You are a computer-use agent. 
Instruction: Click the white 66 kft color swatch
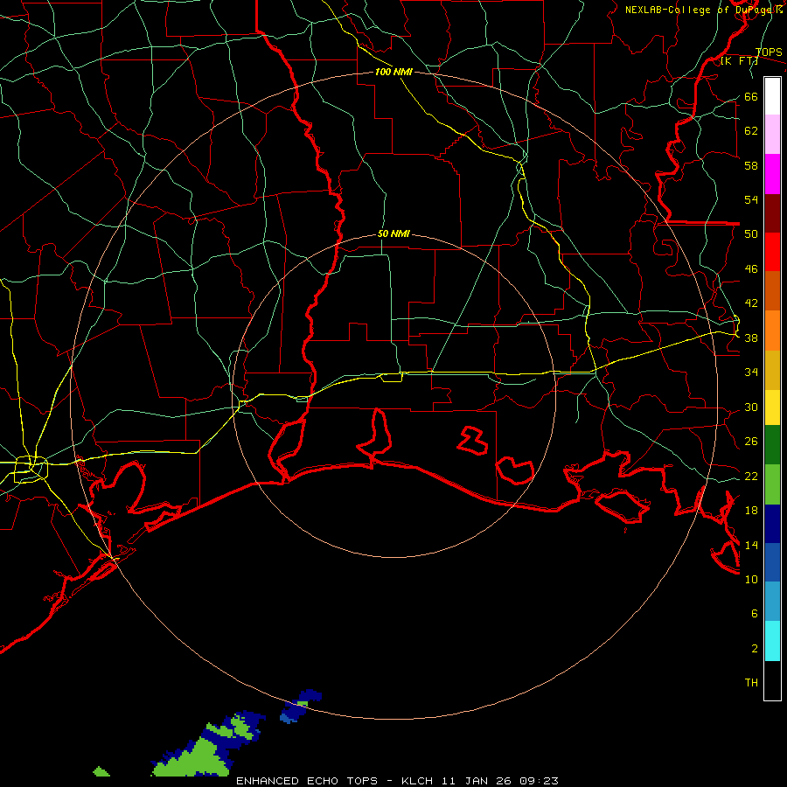click(x=772, y=96)
